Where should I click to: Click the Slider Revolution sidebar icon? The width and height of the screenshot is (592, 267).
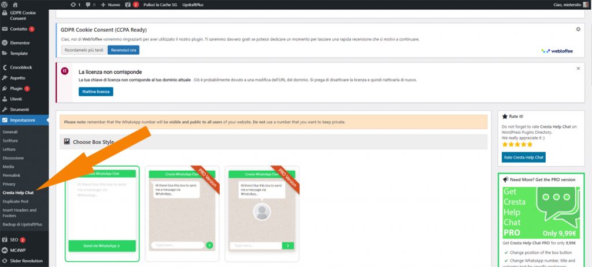click(x=5, y=261)
